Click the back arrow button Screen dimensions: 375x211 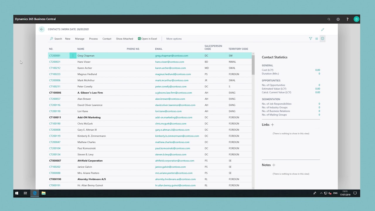click(42, 29)
